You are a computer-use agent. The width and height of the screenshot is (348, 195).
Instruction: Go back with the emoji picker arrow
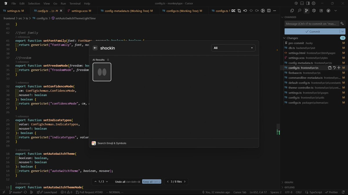tap(95, 48)
